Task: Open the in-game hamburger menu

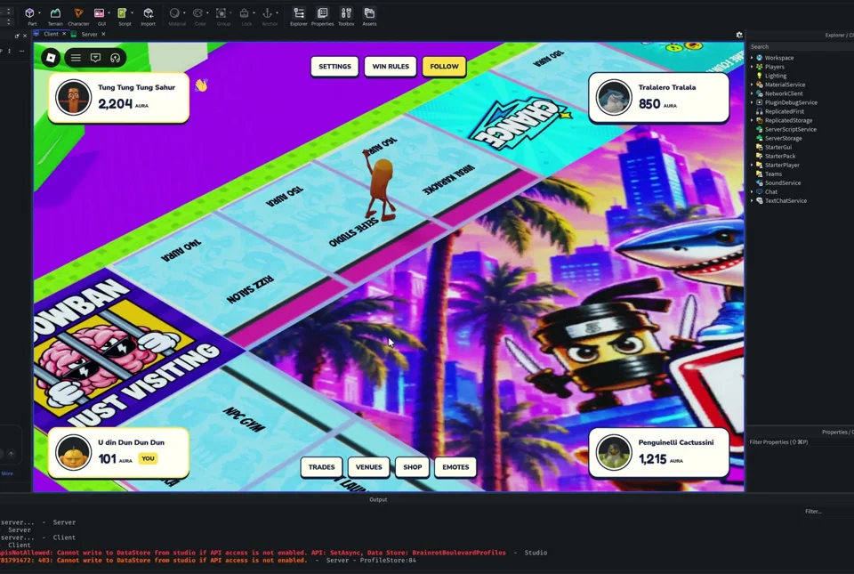Action: (76, 58)
